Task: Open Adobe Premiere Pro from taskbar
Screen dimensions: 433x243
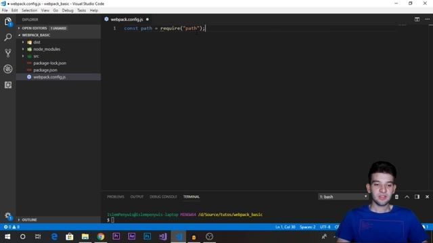Action: (x=116, y=236)
